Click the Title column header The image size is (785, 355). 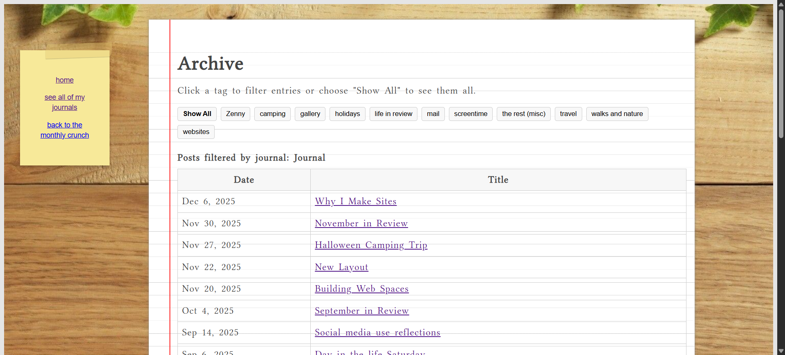point(498,180)
